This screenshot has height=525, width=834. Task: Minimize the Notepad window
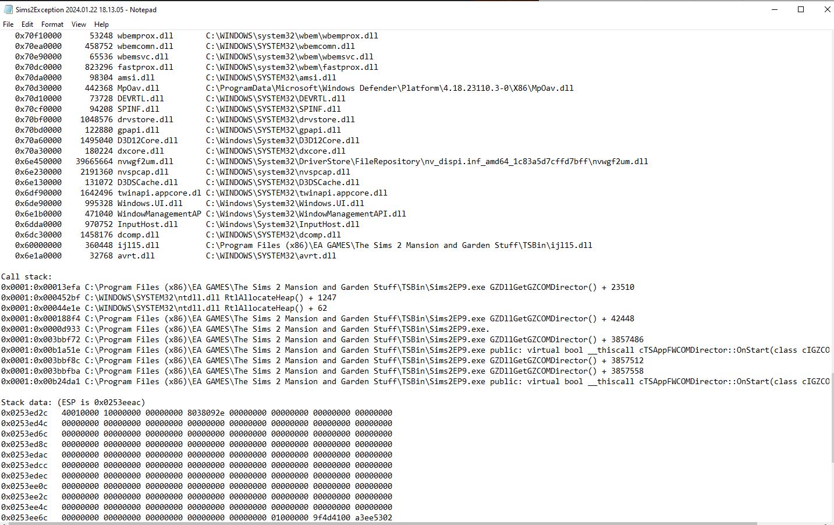coord(775,10)
